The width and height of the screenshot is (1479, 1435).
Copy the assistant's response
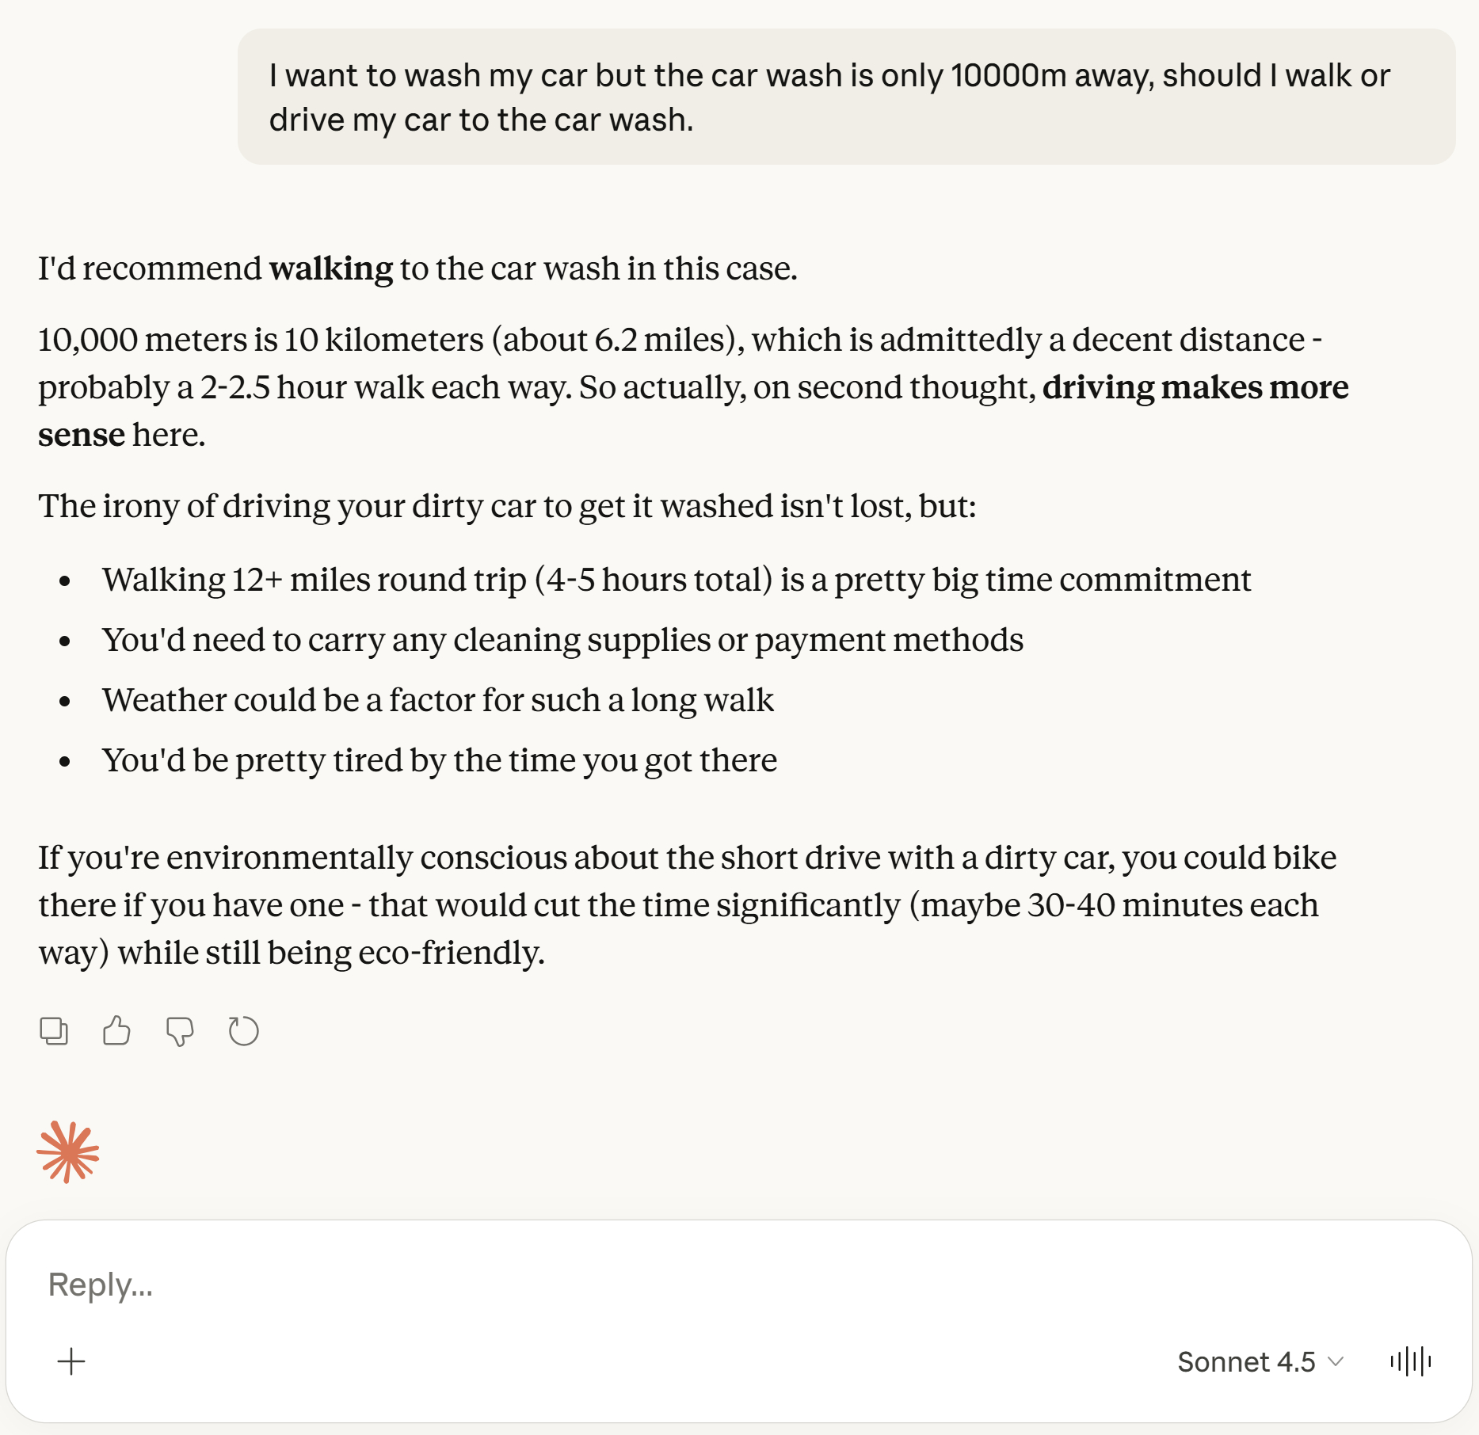(54, 1031)
